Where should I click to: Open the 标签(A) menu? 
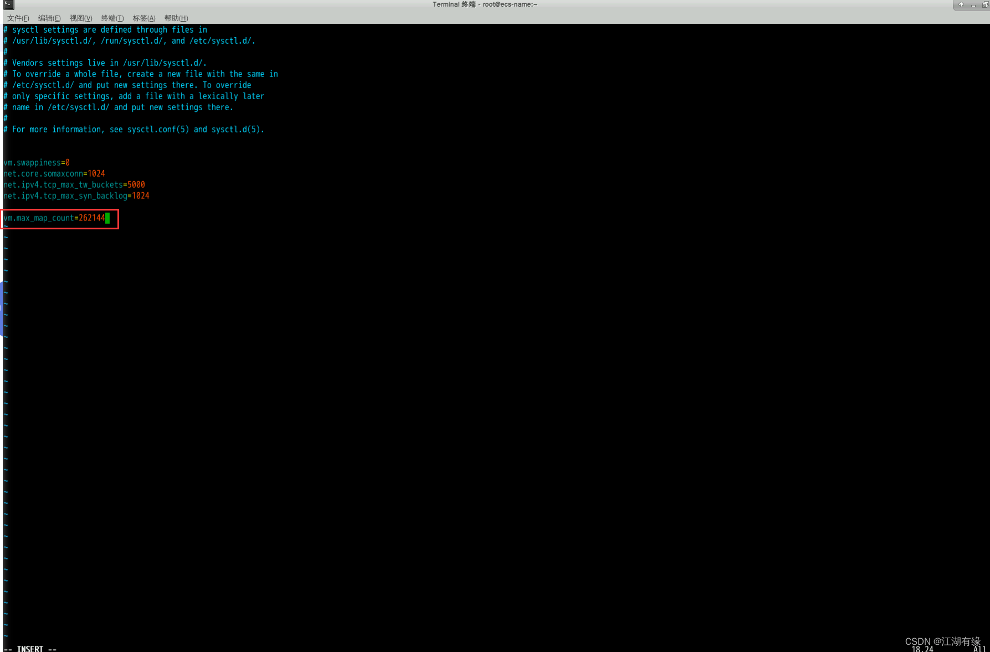(144, 18)
